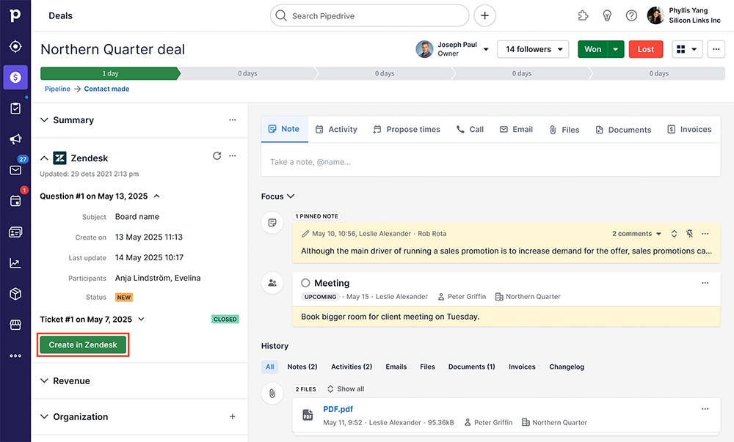The height and width of the screenshot is (442, 734).
Task: Open Summary section more options
Action: point(233,120)
